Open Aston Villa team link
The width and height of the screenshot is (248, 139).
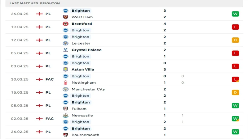[83, 69]
